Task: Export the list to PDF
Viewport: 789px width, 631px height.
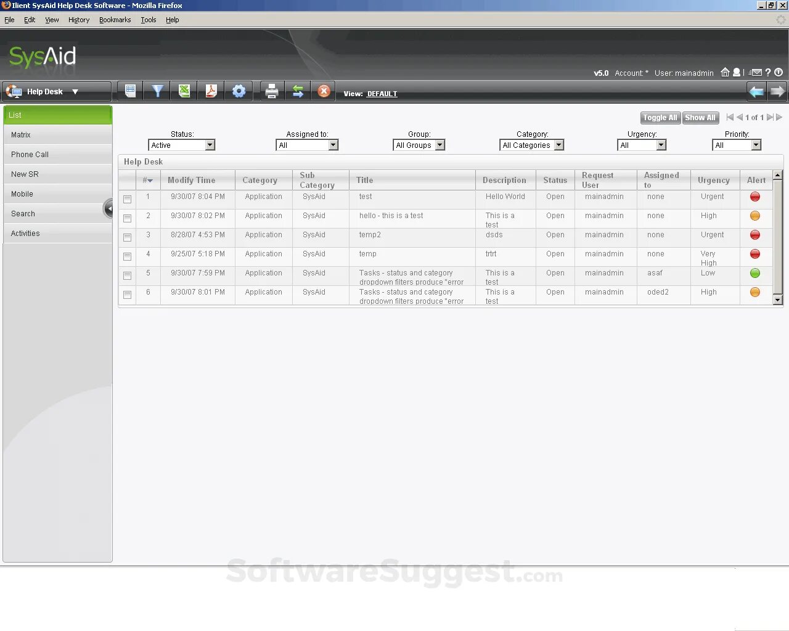Action: (x=211, y=91)
